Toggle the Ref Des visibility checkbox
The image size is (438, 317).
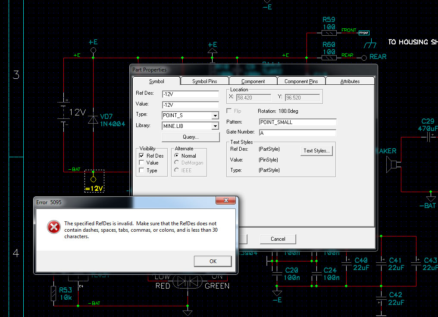[x=142, y=155]
